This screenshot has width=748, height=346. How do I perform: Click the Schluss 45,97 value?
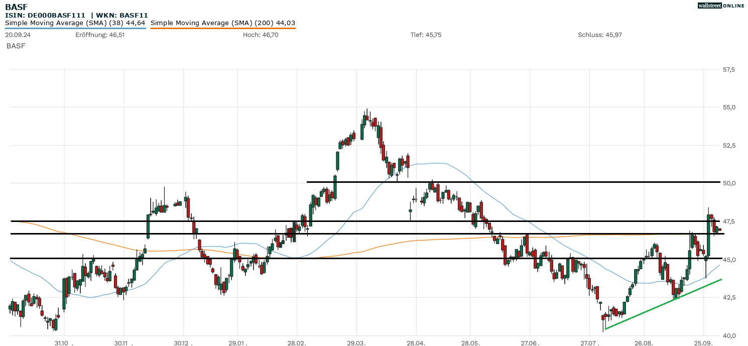click(600, 35)
